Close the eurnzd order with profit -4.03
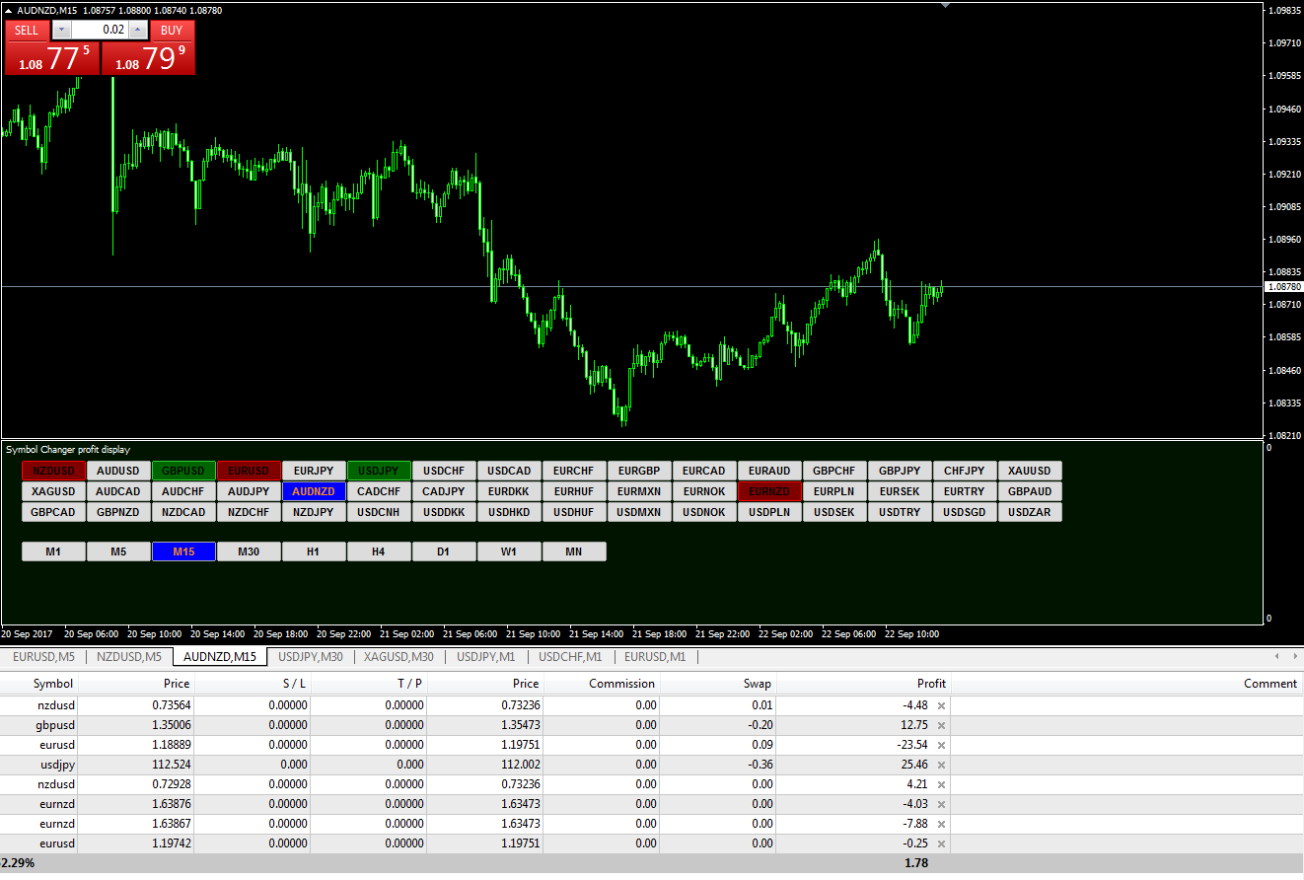The height and width of the screenshot is (880, 1304). point(941,804)
